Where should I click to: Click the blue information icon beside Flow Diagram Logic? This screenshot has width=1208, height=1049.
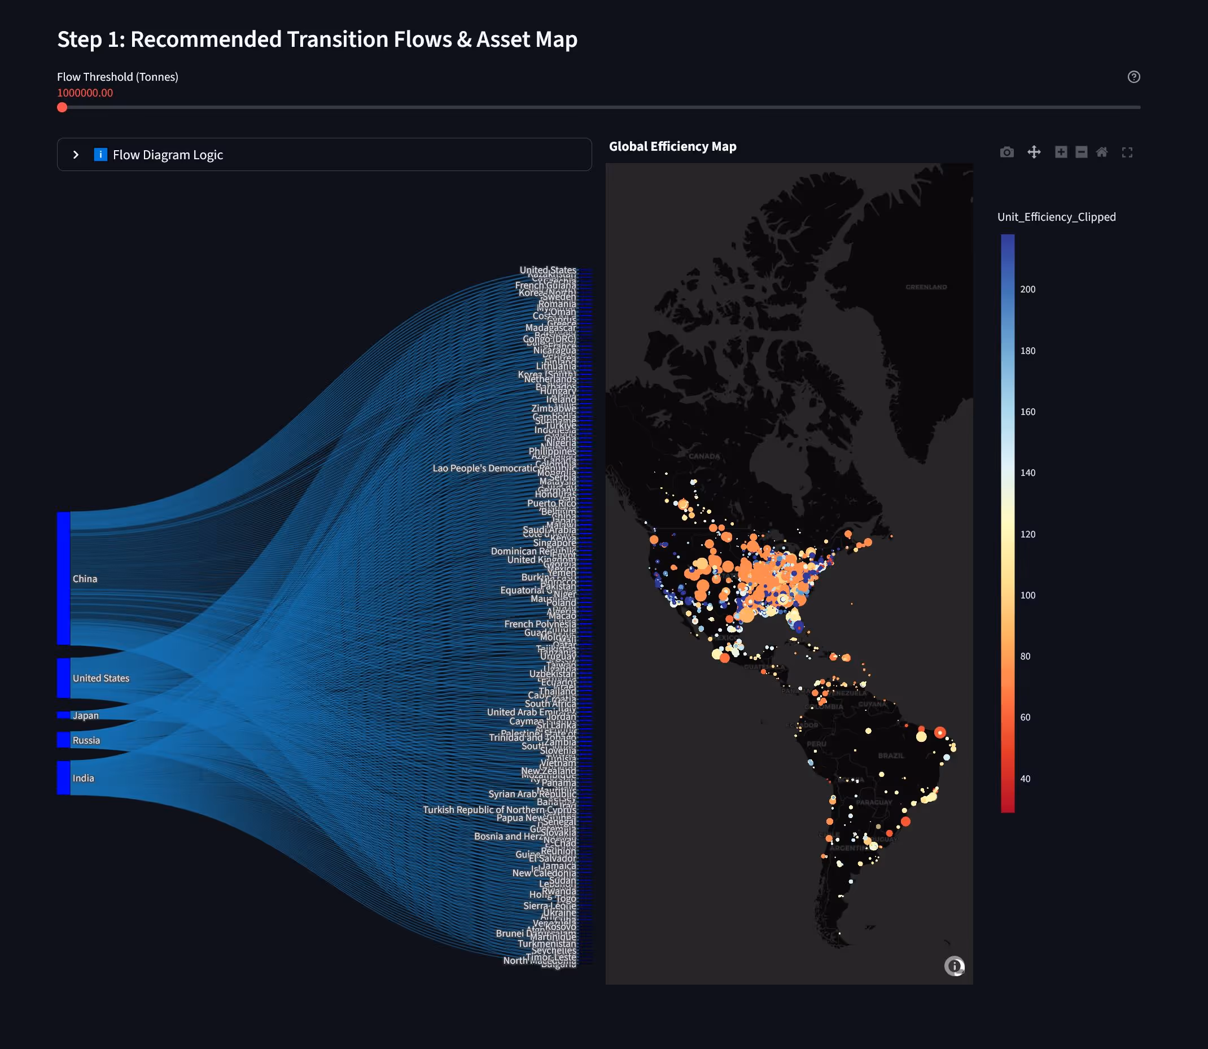[x=100, y=155]
